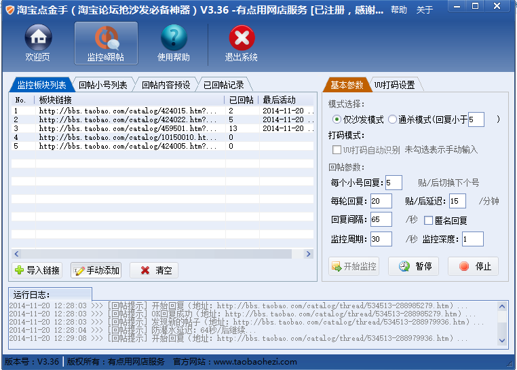Select 通杀模式 radio button
Screen dimensions: 517x370
392,119
